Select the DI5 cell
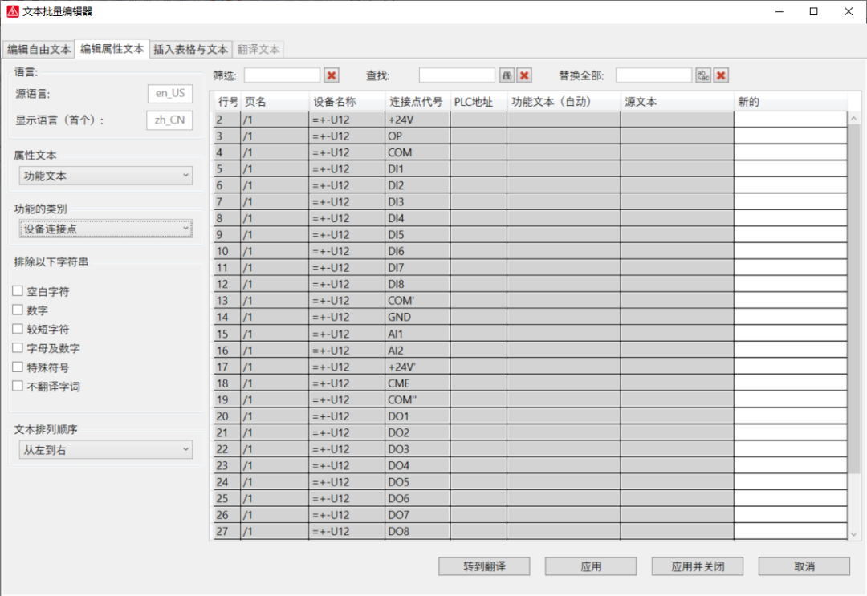The width and height of the screenshot is (867, 596). click(x=417, y=235)
